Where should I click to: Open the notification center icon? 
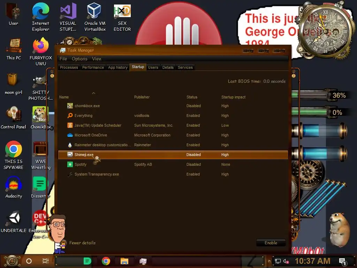pos(343,261)
